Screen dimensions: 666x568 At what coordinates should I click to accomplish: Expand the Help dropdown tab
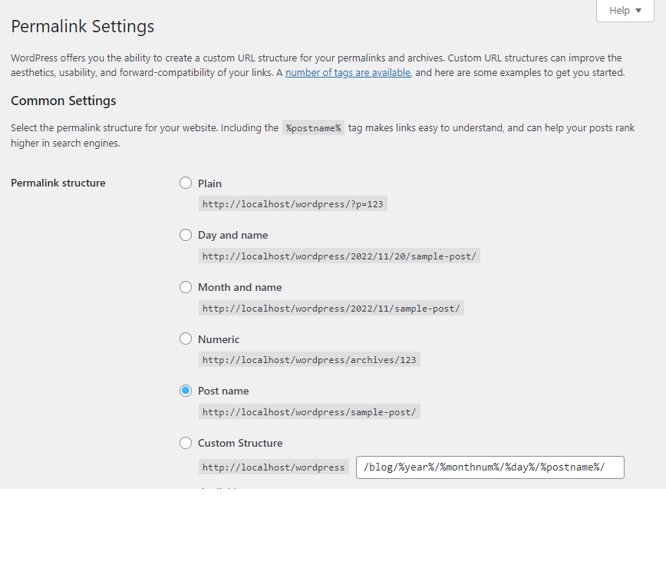coord(625,11)
